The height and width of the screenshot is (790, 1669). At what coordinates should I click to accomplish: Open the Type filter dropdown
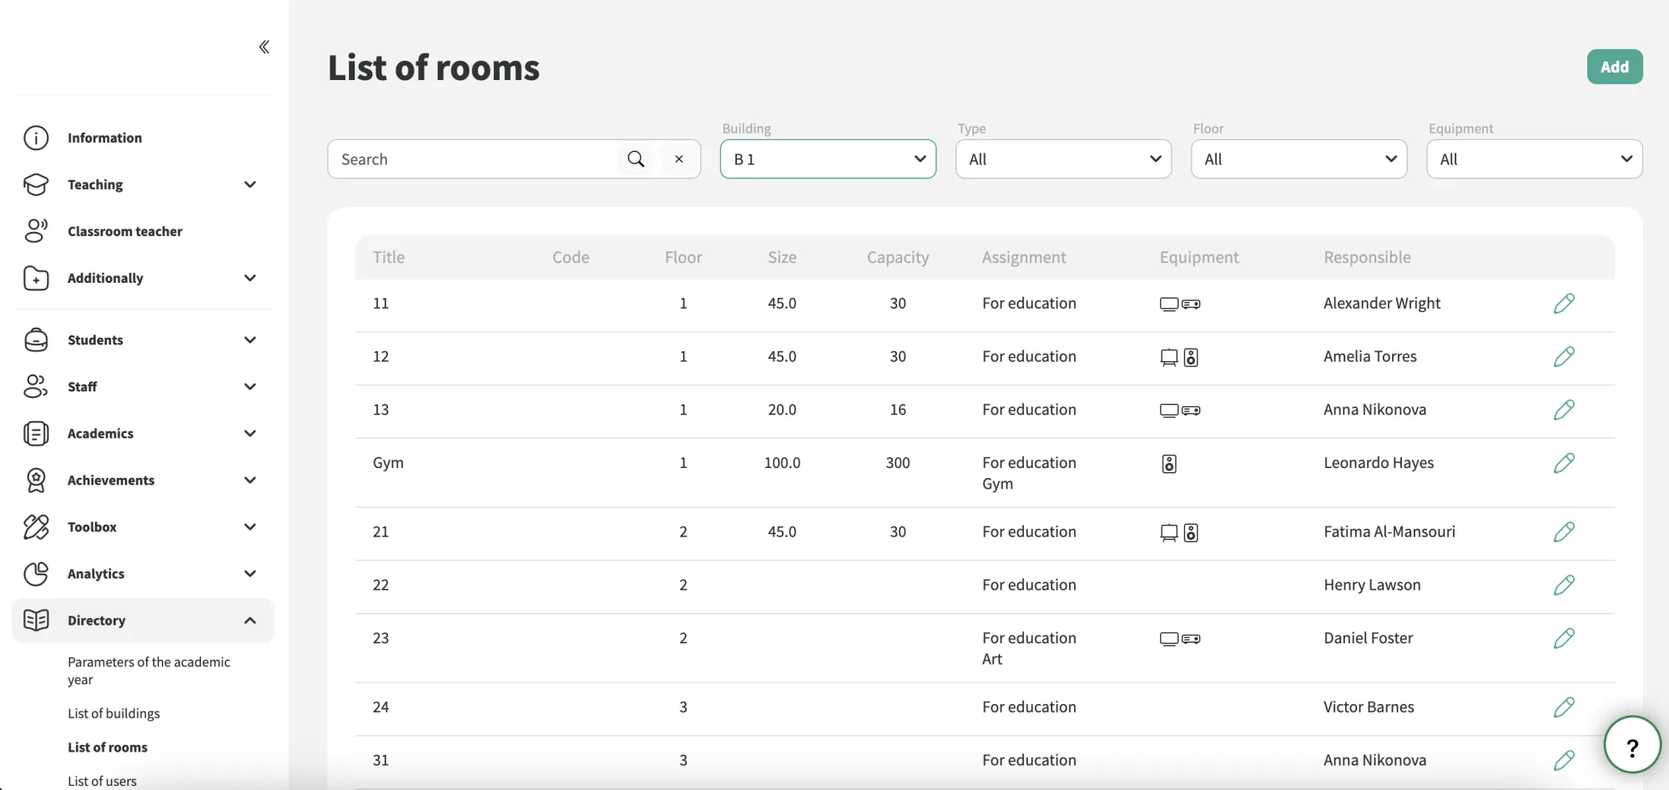coord(1063,159)
